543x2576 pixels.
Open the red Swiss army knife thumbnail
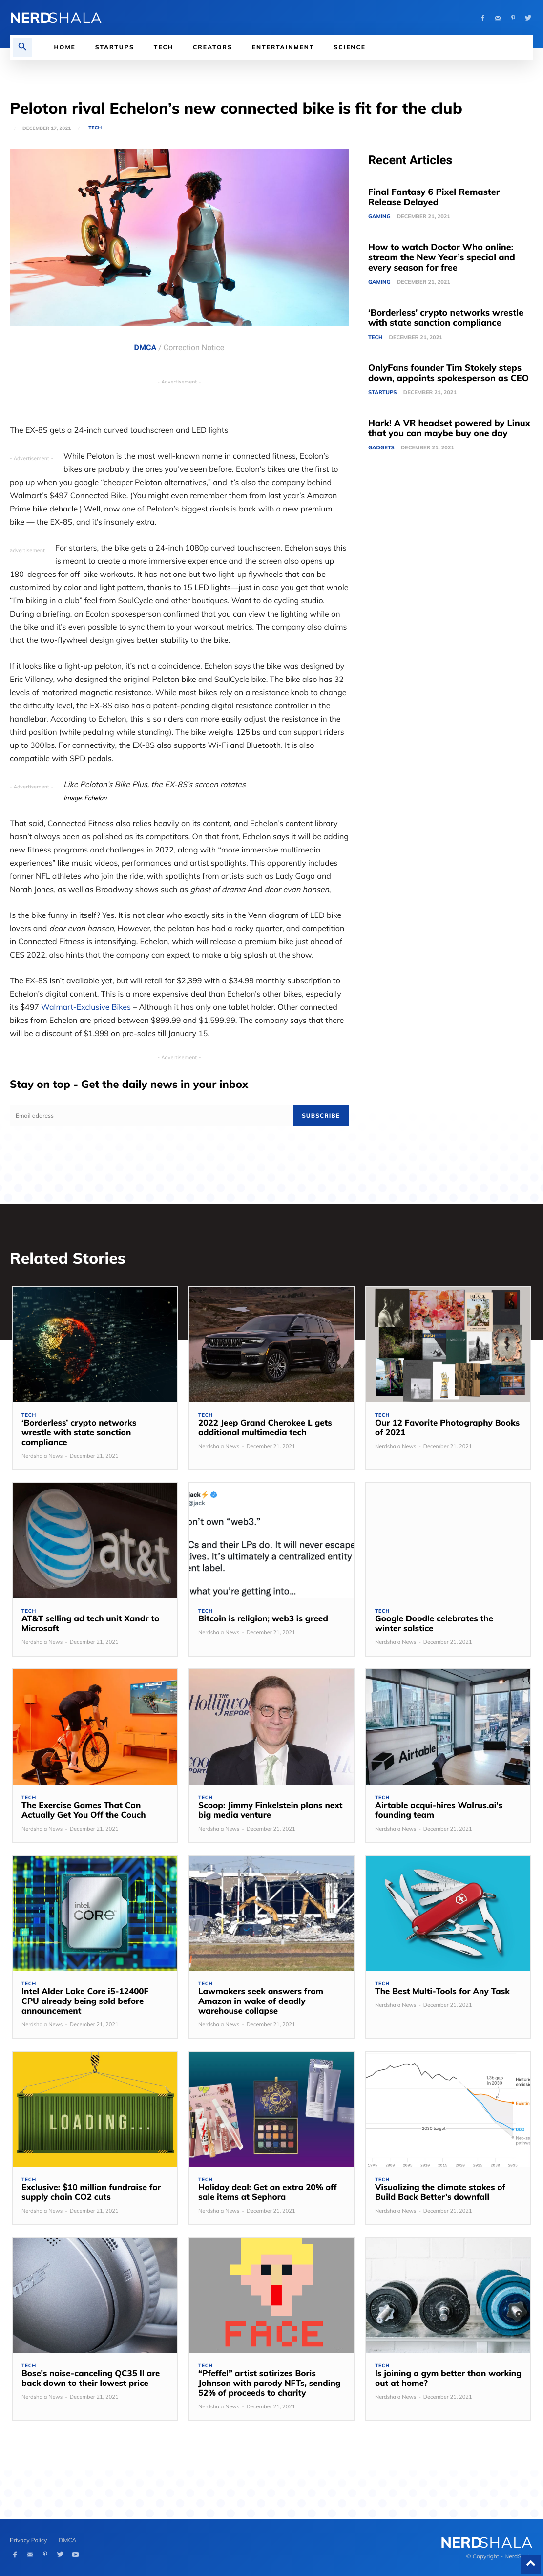(448, 1913)
